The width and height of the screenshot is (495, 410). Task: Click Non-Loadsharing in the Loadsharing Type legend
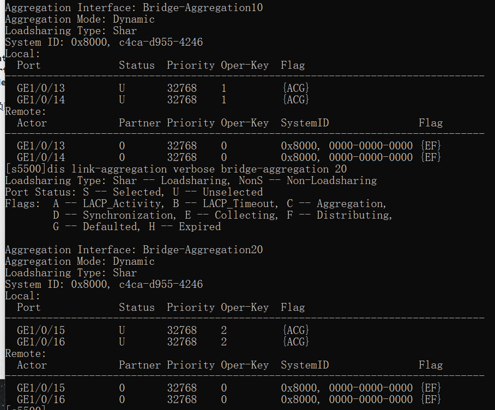[x=332, y=181]
